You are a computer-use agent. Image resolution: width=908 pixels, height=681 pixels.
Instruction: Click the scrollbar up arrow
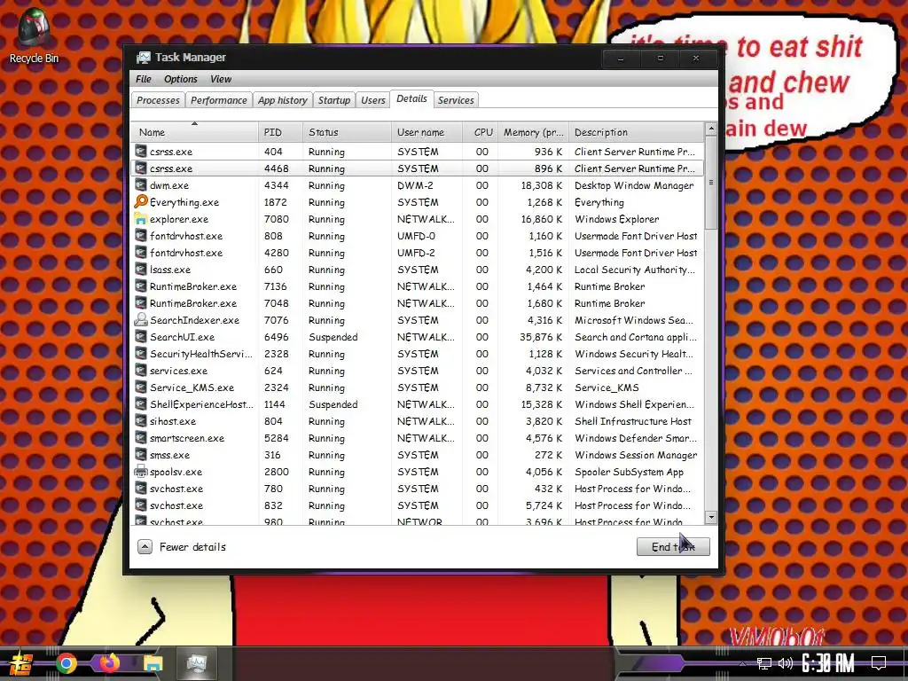711,129
